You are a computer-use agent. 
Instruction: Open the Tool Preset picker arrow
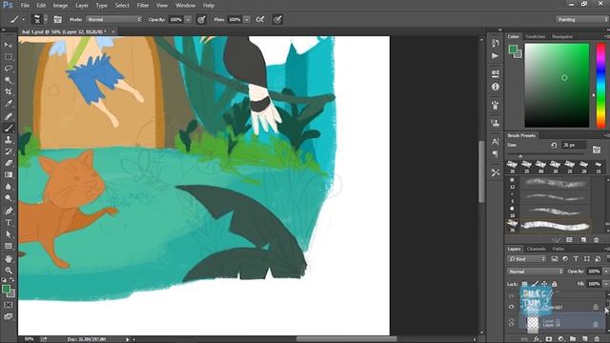(23, 19)
